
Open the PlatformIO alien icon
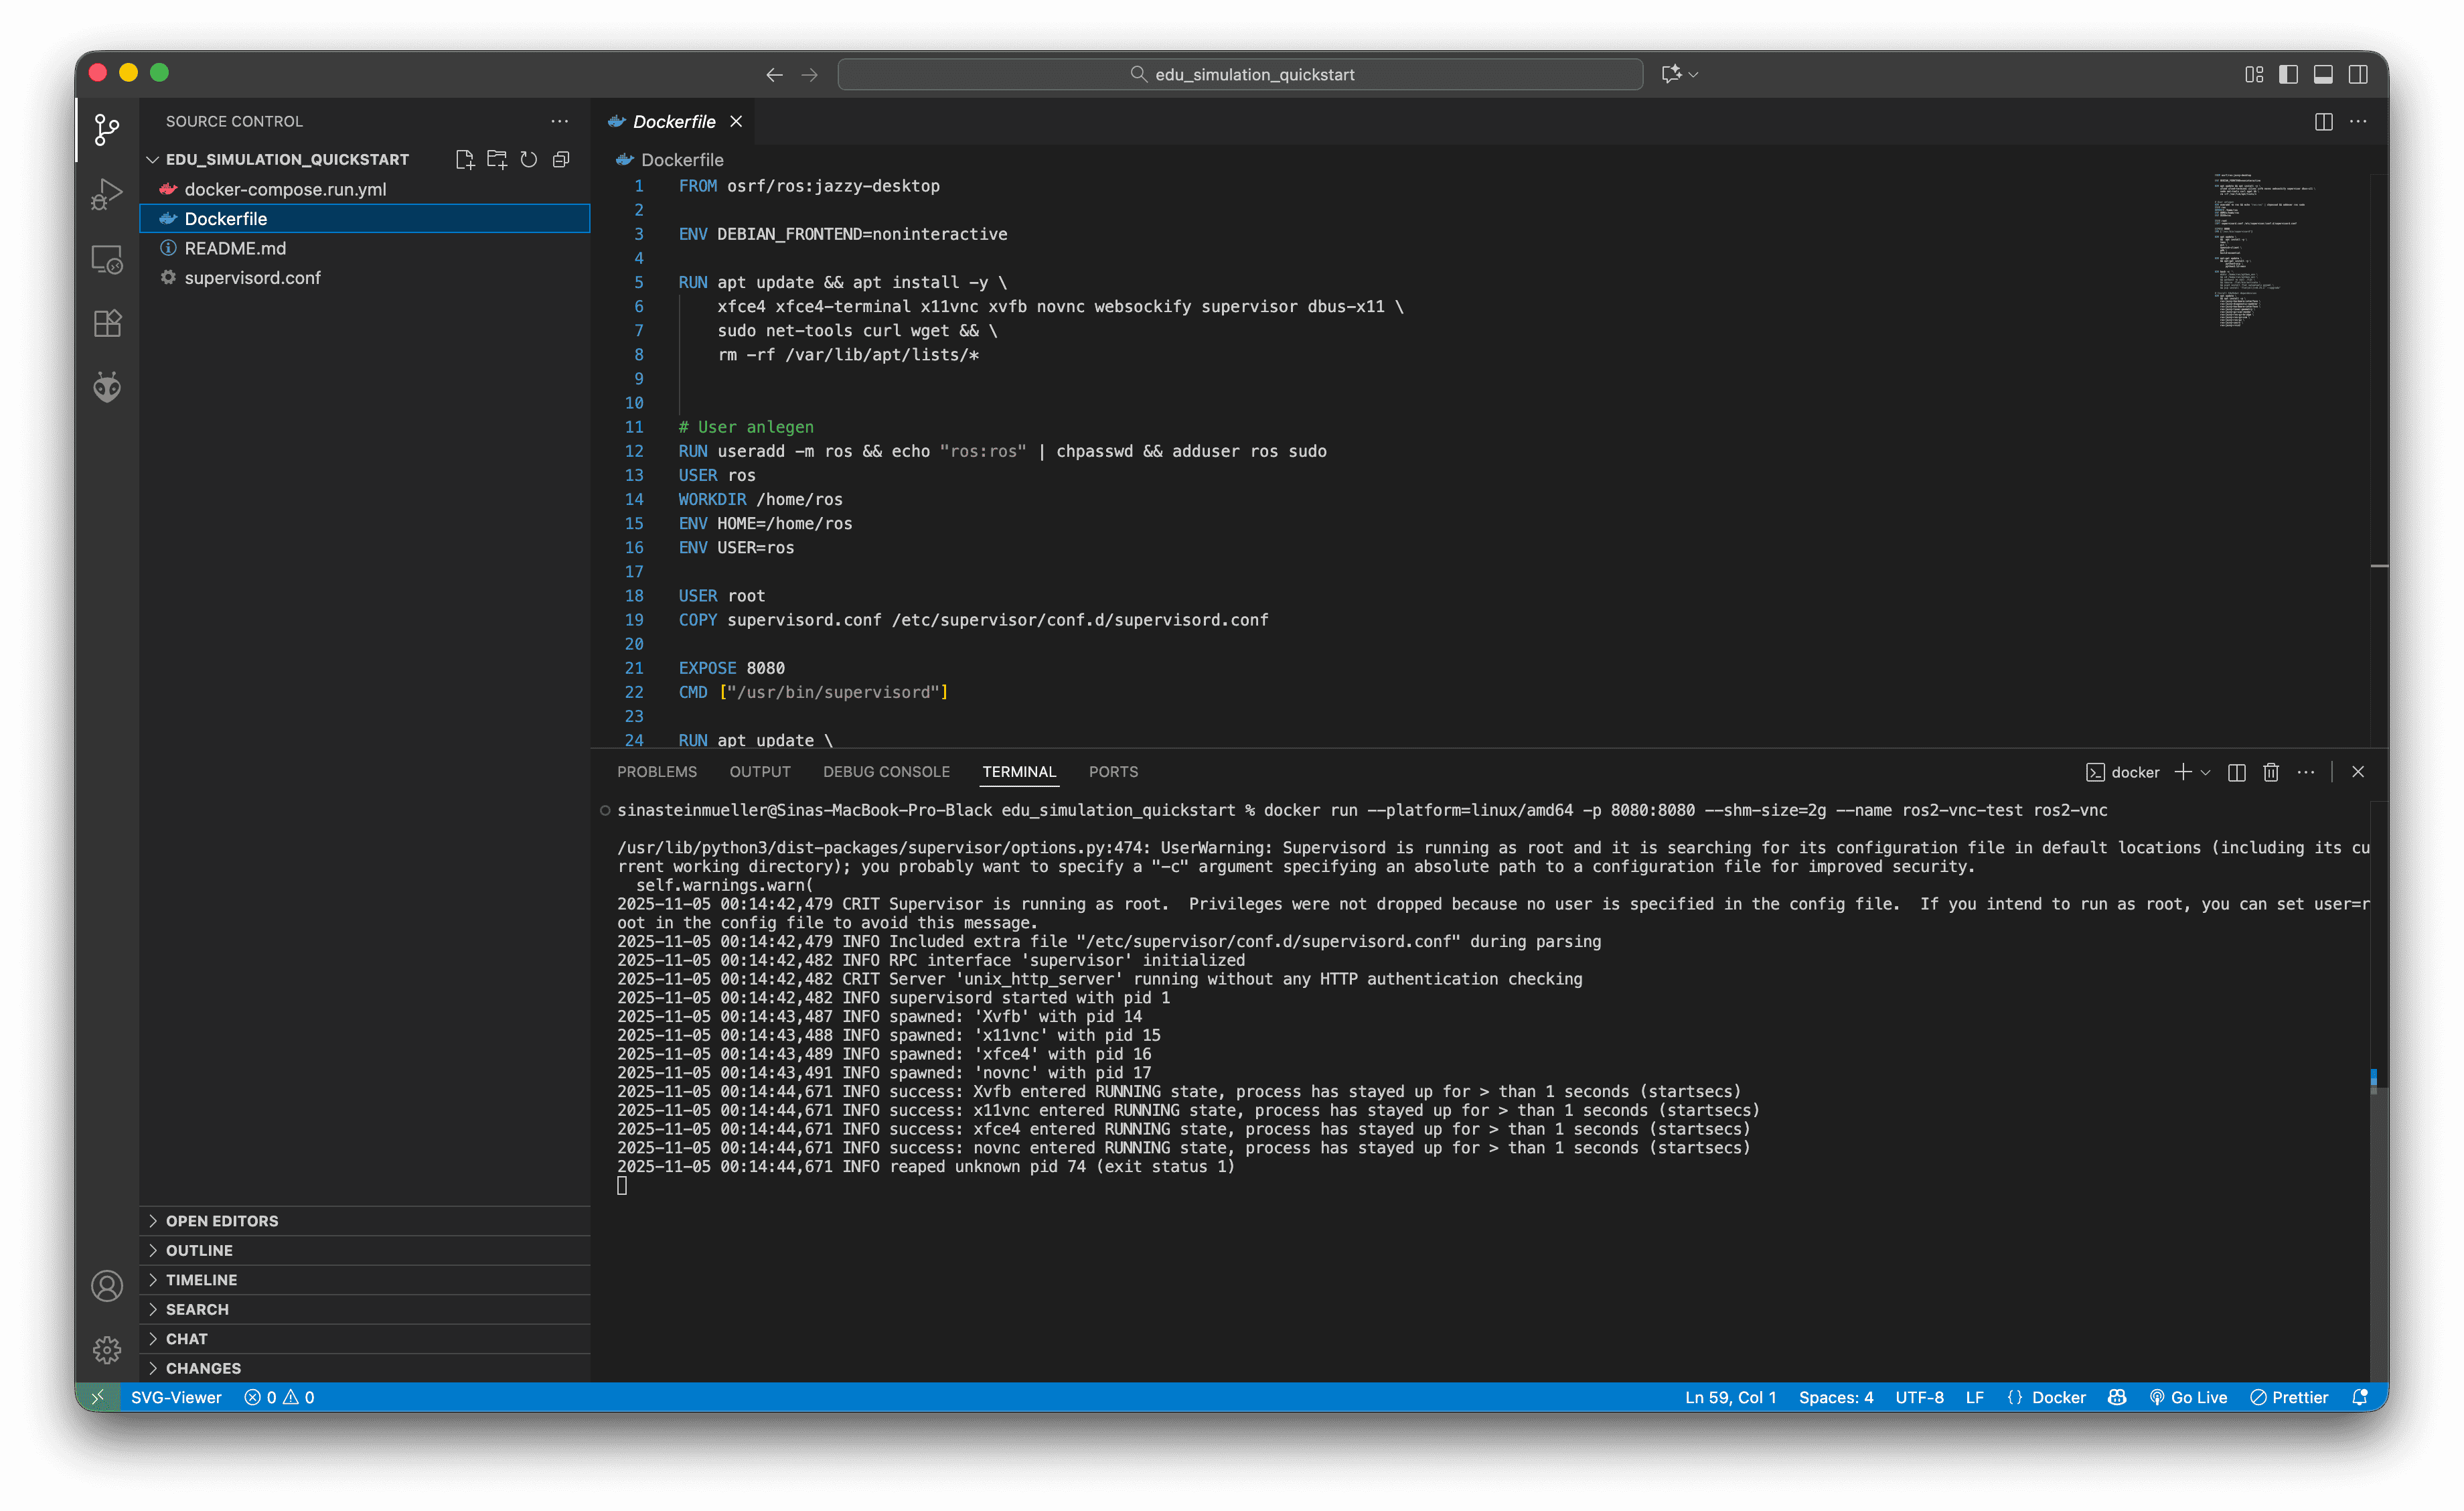tap(107, 387)
